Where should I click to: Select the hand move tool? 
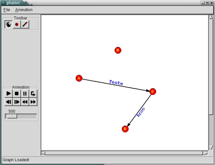click(x=9, y=25)
